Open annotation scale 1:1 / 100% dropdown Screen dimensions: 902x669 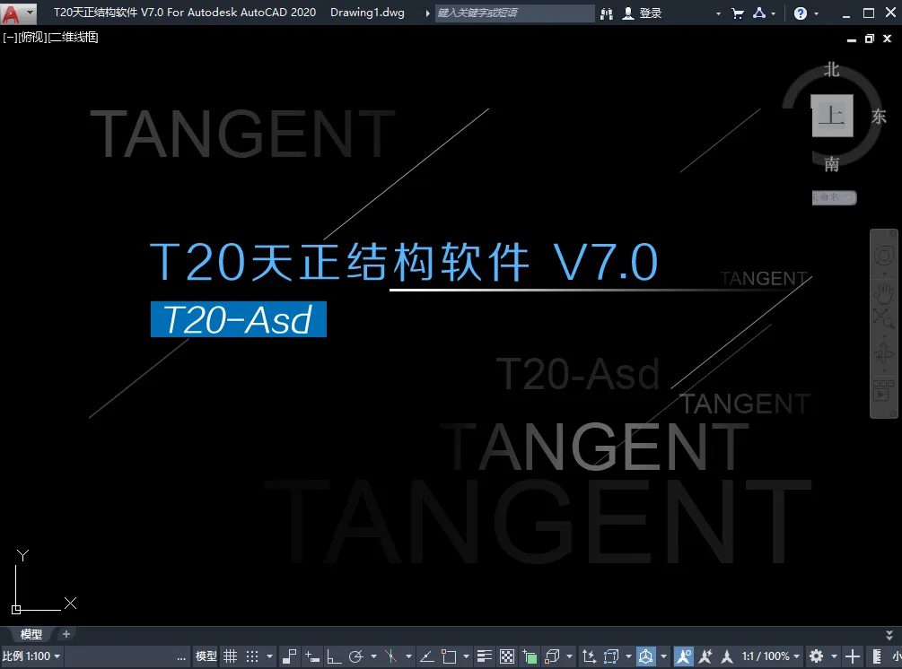tap(771, 656)
